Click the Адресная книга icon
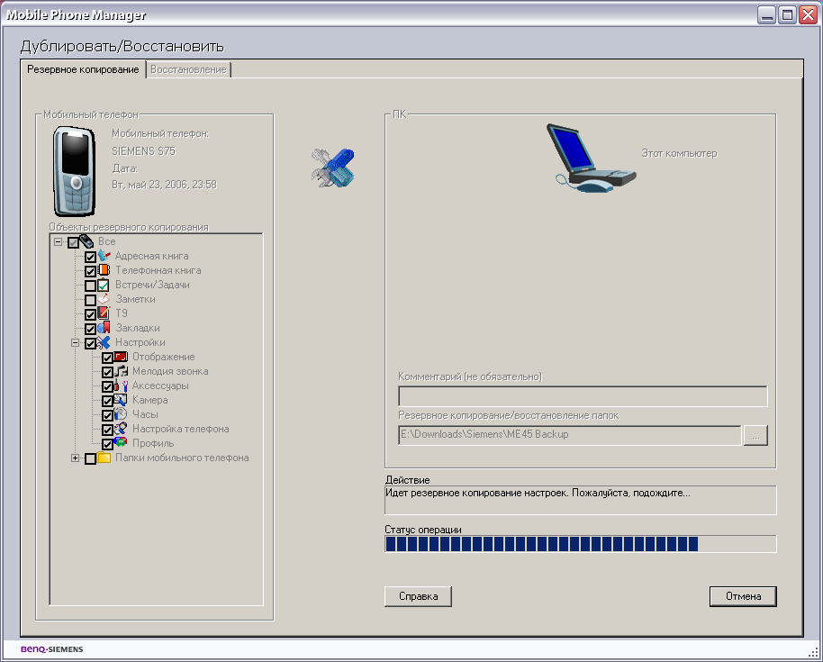 point(104,256)
